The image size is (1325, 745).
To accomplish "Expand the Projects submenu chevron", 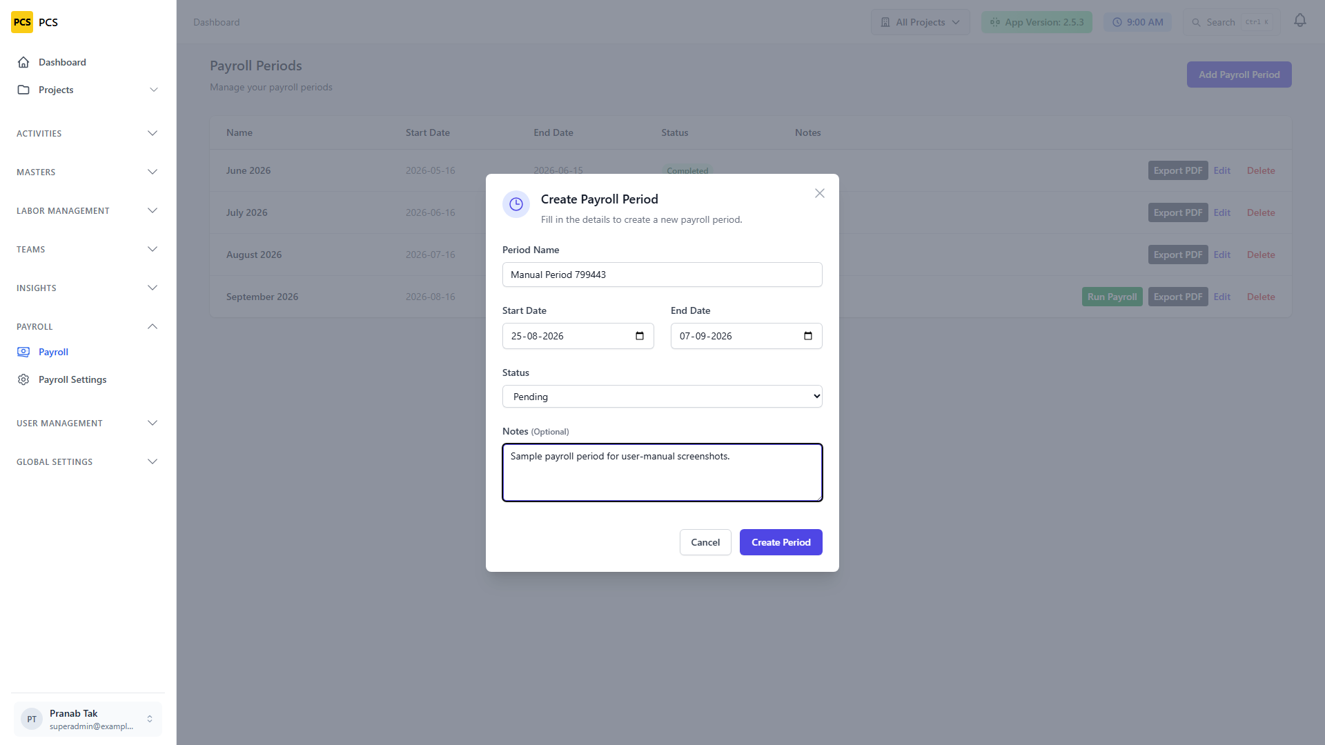I will [x=154, y=90].
